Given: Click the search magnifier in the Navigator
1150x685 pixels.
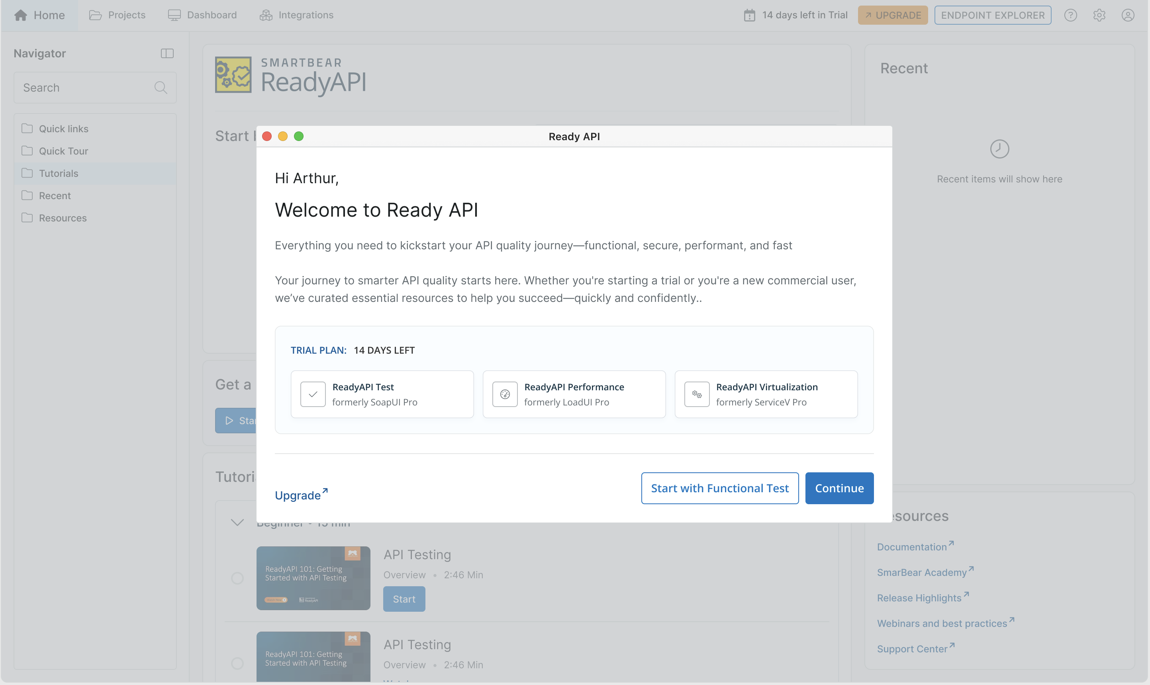Looking at the screenshot, I should (161, 87).
